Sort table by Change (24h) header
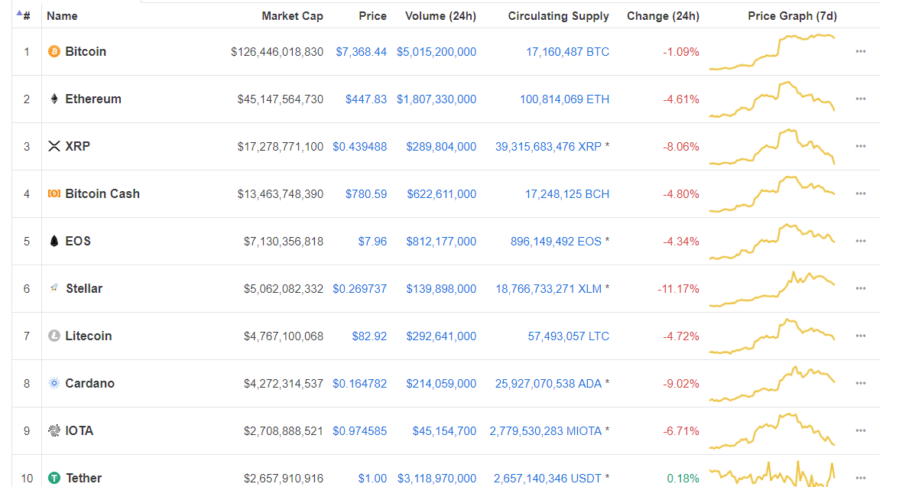 663,16
